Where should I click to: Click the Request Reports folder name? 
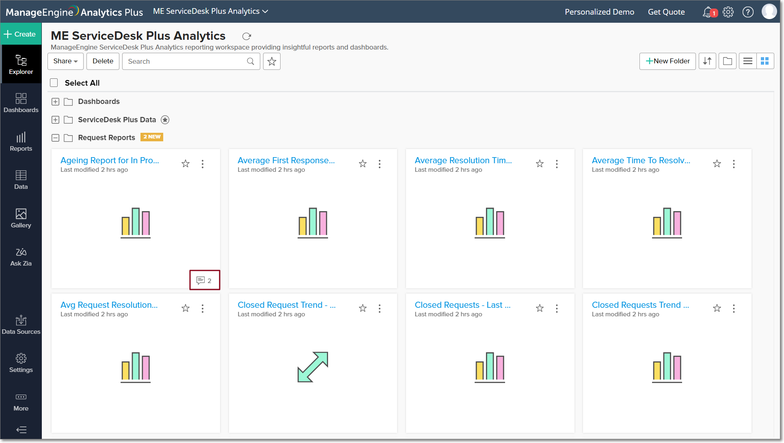coord(106,138)
